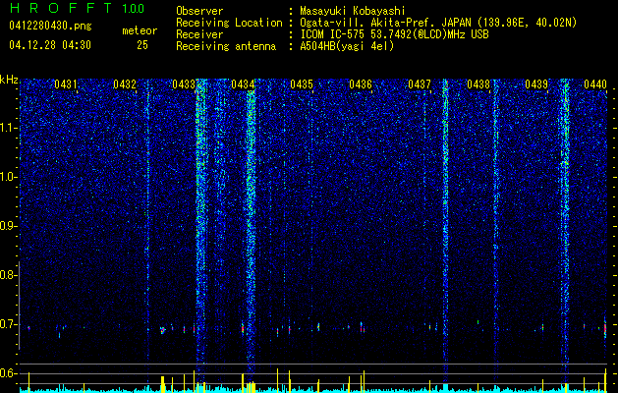Click the 0.8 kHz axis label
618x393 pixels.
(7, 275)
